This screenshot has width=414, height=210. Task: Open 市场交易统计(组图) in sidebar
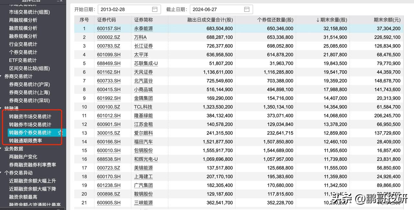click(x=29, y=12)
